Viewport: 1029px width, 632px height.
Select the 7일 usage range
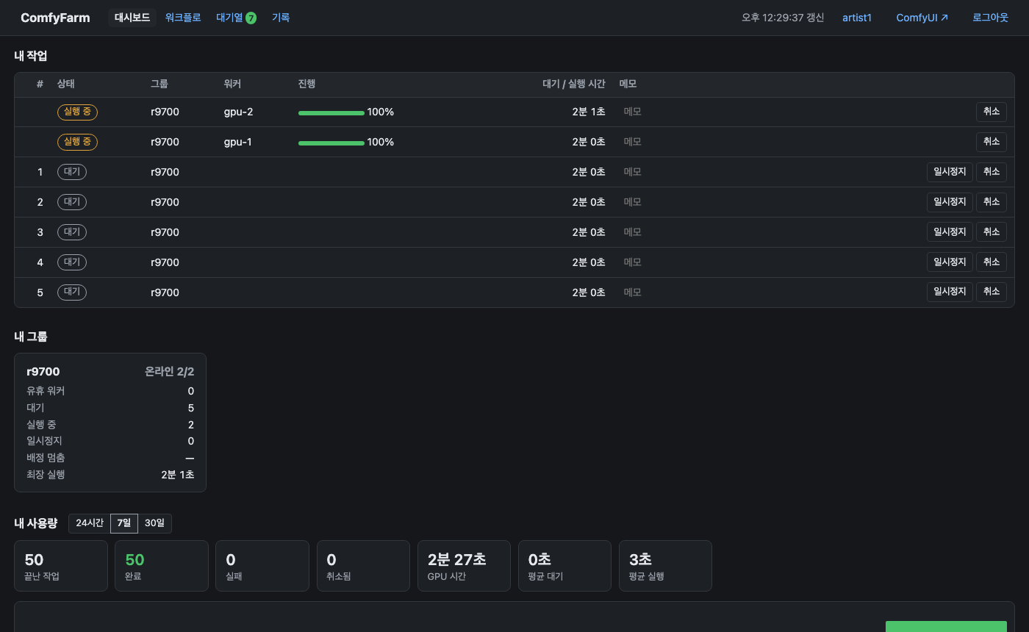(124, 523)
